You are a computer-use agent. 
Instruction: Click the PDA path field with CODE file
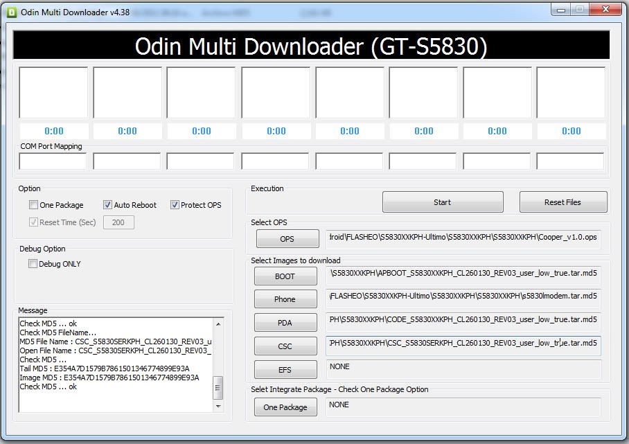pyautogui.click(x=463, y=322)
